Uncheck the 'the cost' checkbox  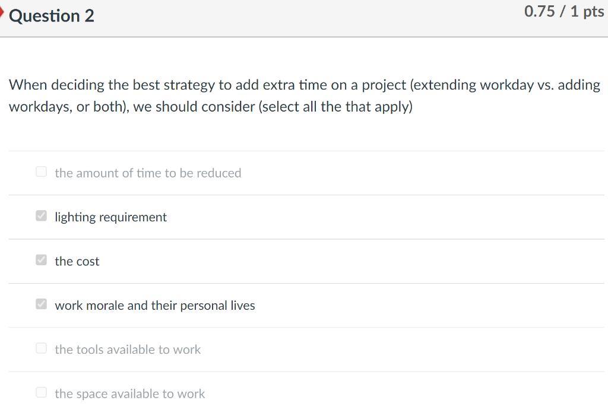[41, 260]
